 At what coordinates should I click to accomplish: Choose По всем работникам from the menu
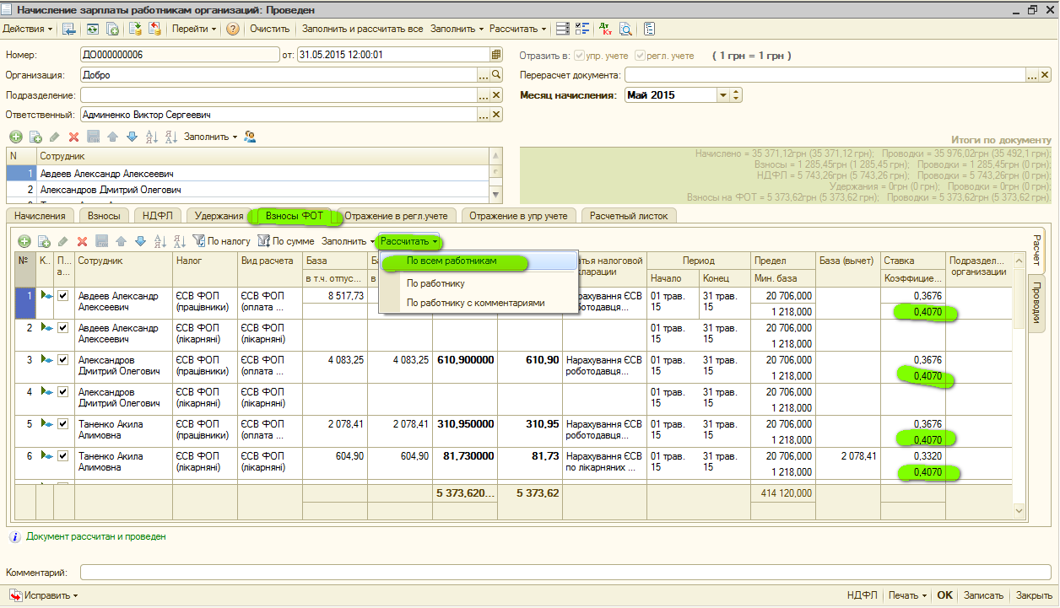click(451, 261)
